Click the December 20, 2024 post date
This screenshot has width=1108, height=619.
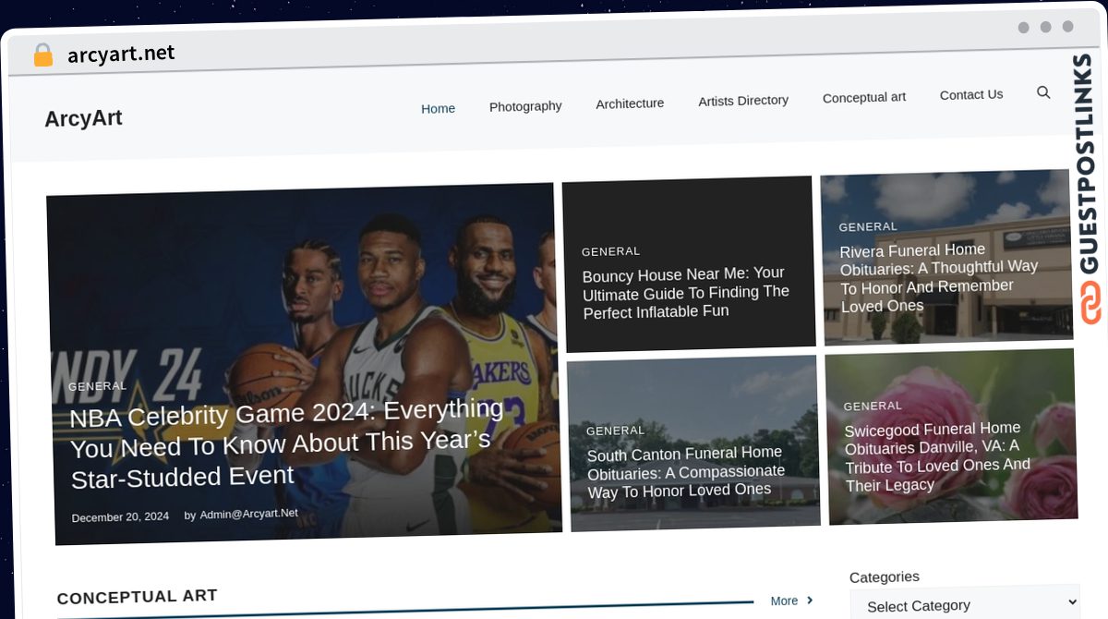[x=120, y=517]
